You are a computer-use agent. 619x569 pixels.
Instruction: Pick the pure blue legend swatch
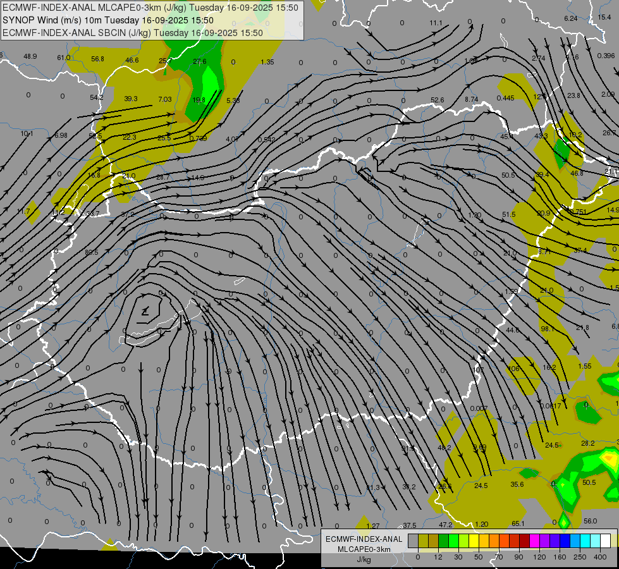(x=565, y=541)
